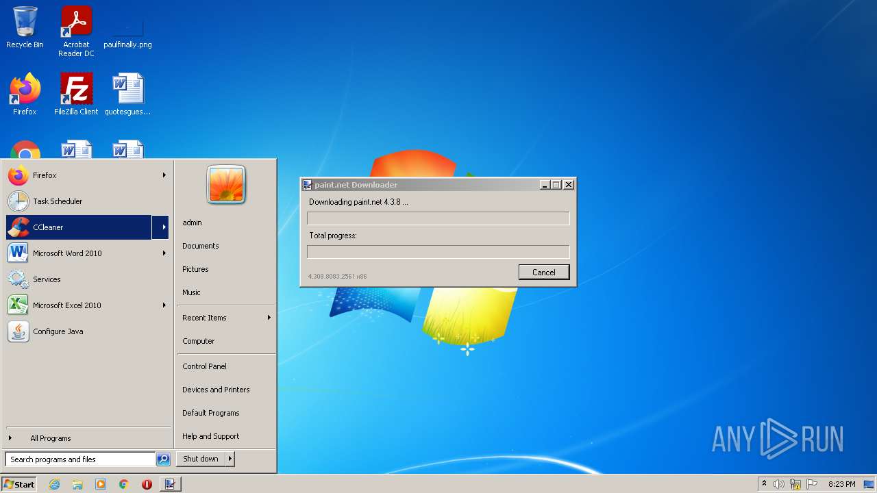Viewport: 877px width, 493px height.
Task: Expand the Microsoft Word 2010 jump list arrow
Action: tap(164, 253)
